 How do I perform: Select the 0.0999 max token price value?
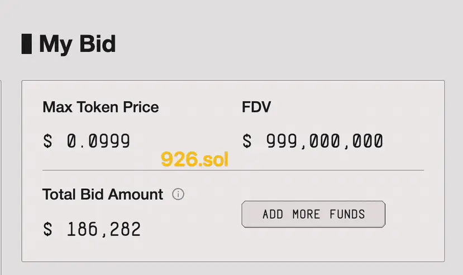tap(99, 141)
